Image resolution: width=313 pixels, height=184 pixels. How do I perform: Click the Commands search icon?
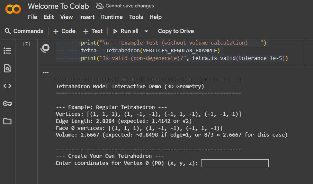coord(8,31)
